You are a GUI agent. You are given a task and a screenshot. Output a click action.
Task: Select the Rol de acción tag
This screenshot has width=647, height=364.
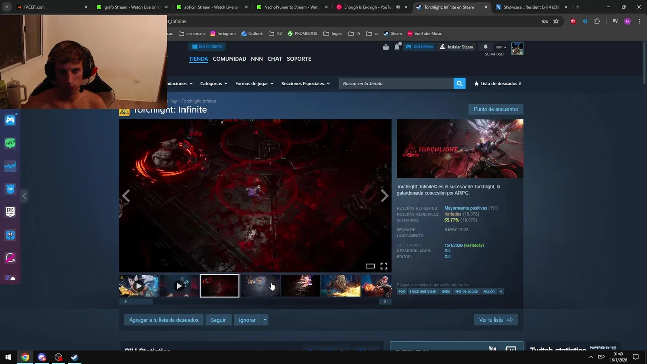coord(467,291)
